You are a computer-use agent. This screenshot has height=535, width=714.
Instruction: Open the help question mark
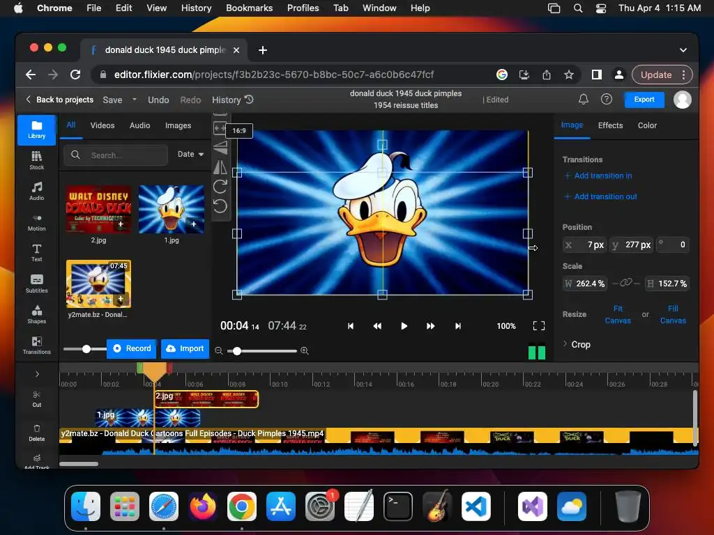click(x=607, y=99)
